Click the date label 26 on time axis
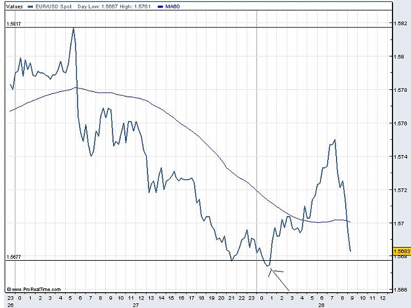The width and height of the screenshot is (411, 308). (11, 305)
